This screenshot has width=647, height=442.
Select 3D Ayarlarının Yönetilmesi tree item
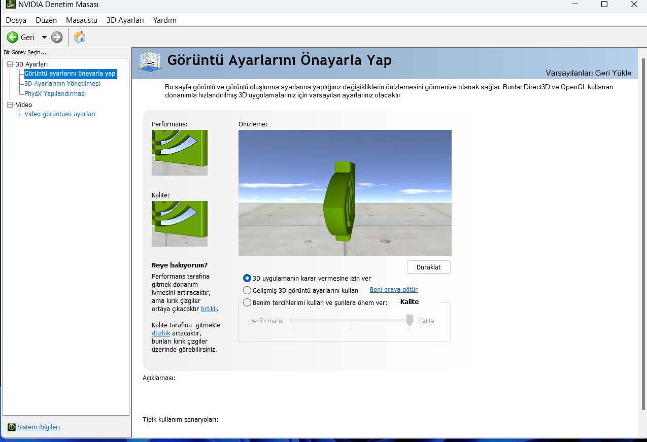pyautogui.click(x=62, y=84)
